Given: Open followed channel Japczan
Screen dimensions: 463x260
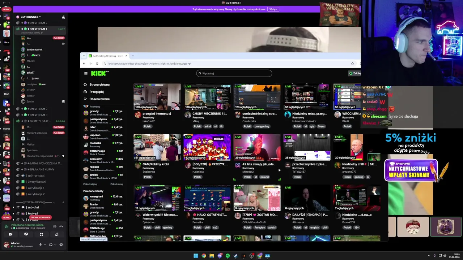Looking at the screenshot, I should [103, 136].
